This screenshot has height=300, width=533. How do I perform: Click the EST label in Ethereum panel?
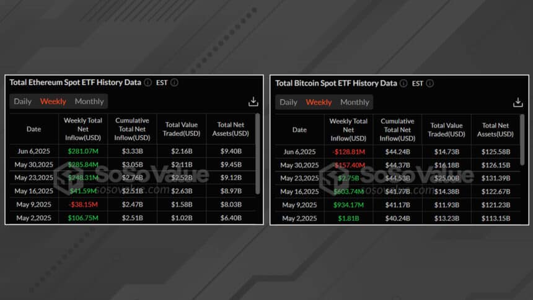coord(162,82)
